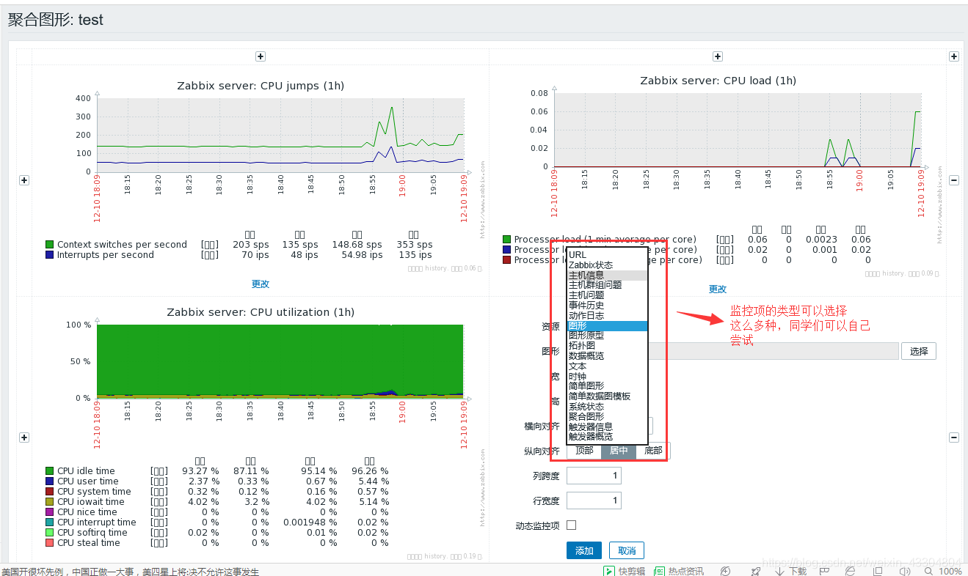Click the 行宽度 input field
Viewport: 968px width, 576px height.
(x=594, y=501)
